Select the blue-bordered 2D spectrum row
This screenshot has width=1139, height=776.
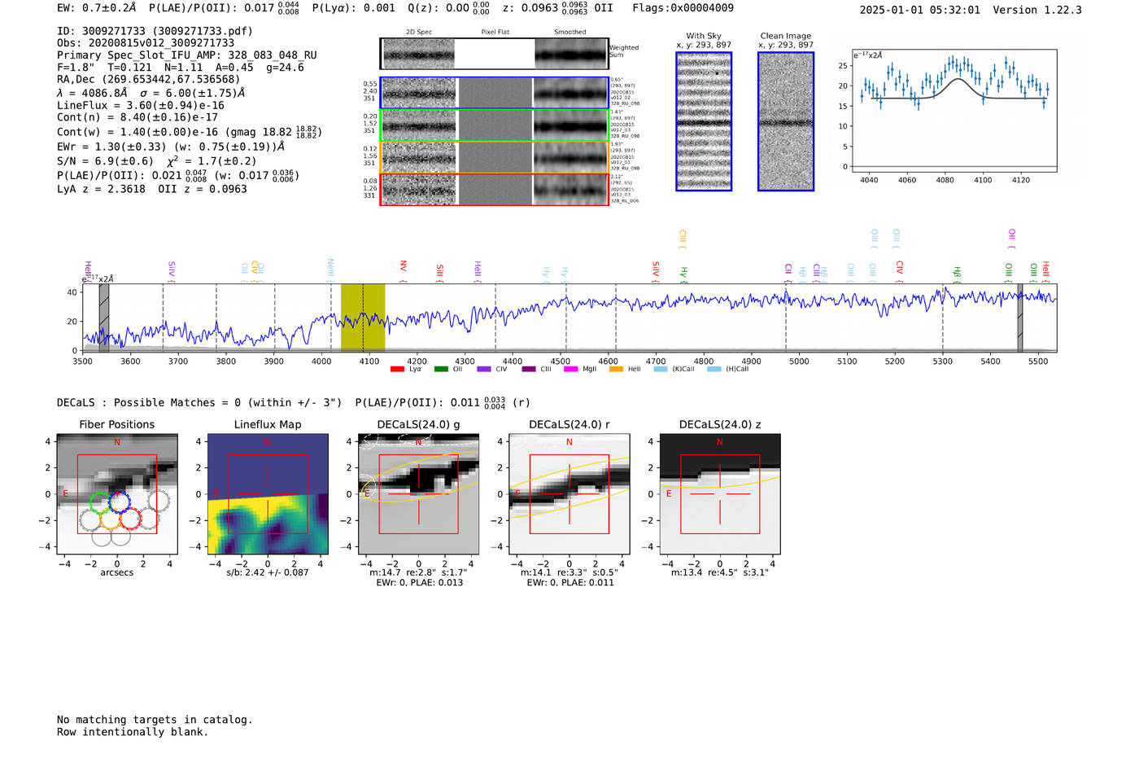(495, 93)
